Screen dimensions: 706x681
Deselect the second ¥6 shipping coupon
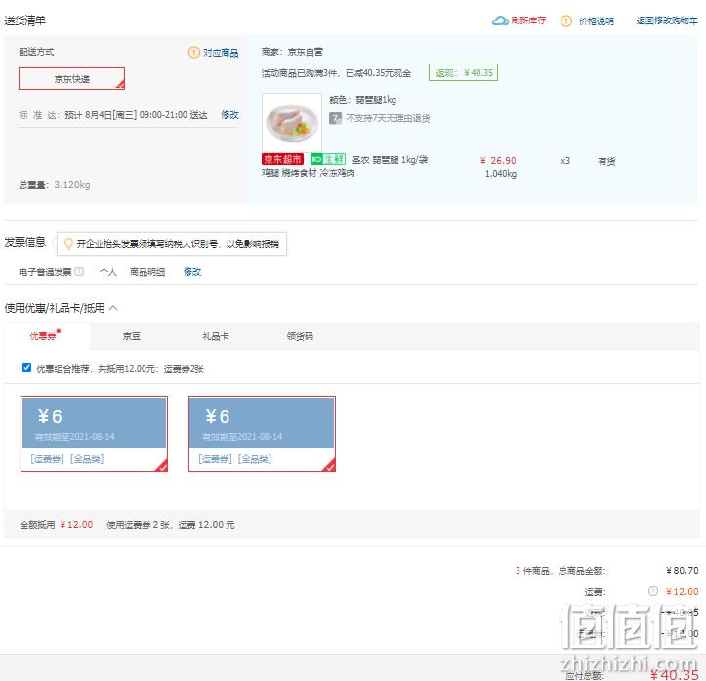[x=262, y=434]
